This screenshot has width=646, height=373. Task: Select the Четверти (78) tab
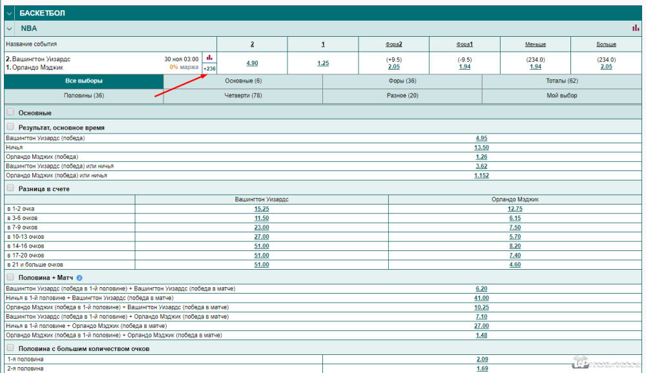click(x=243, y=96)
